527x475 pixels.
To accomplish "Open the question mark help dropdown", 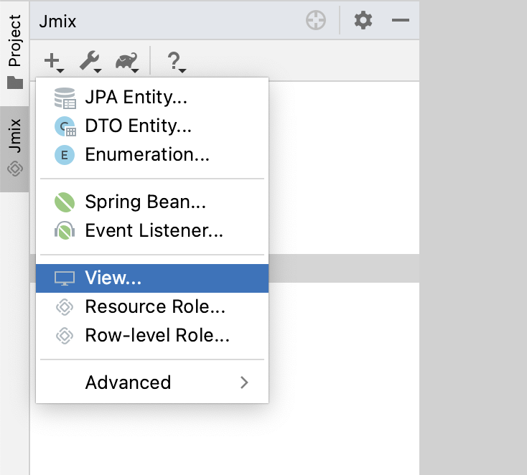I will [175, 62].
